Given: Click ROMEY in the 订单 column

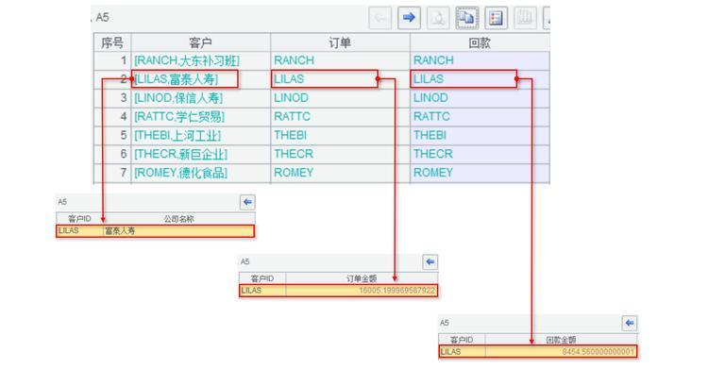Looking at the screenshot, I should [340, 173].
